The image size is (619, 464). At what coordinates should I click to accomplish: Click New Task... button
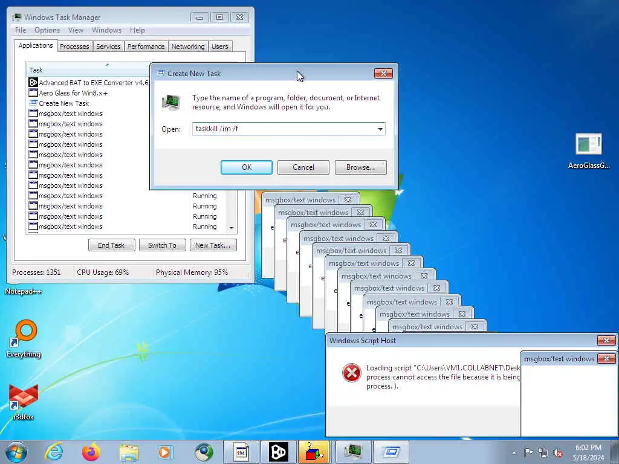pos(213,245)
